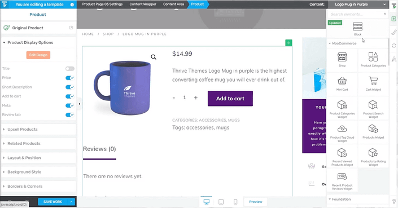Click the info icon beside editing template
Image resolution: width=398 pixels, height=208 pixels.
click(72, 5)
